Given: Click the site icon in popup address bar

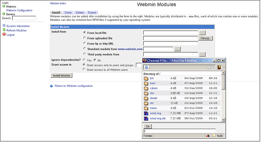Looking at the screenshot, I should (147, 67).
